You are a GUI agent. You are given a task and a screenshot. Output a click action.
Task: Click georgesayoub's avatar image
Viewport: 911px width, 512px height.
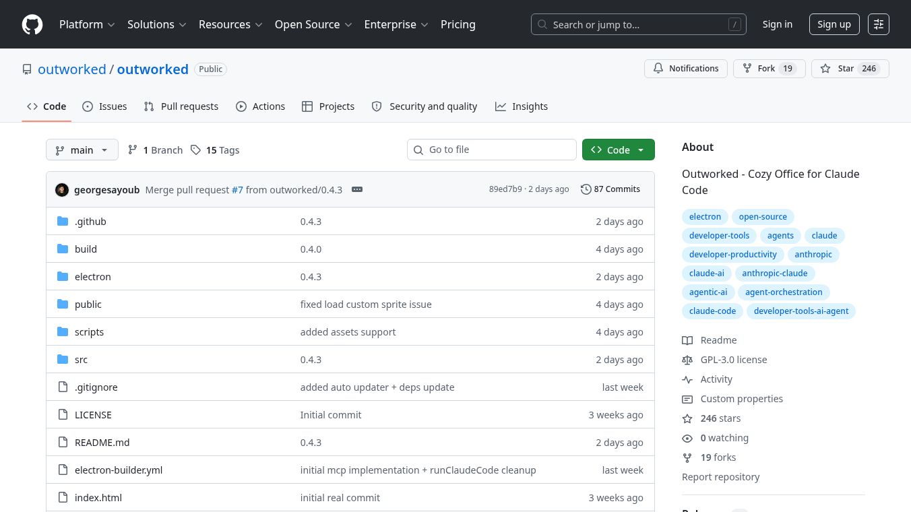pyautogui.click(x=62, y=190)
